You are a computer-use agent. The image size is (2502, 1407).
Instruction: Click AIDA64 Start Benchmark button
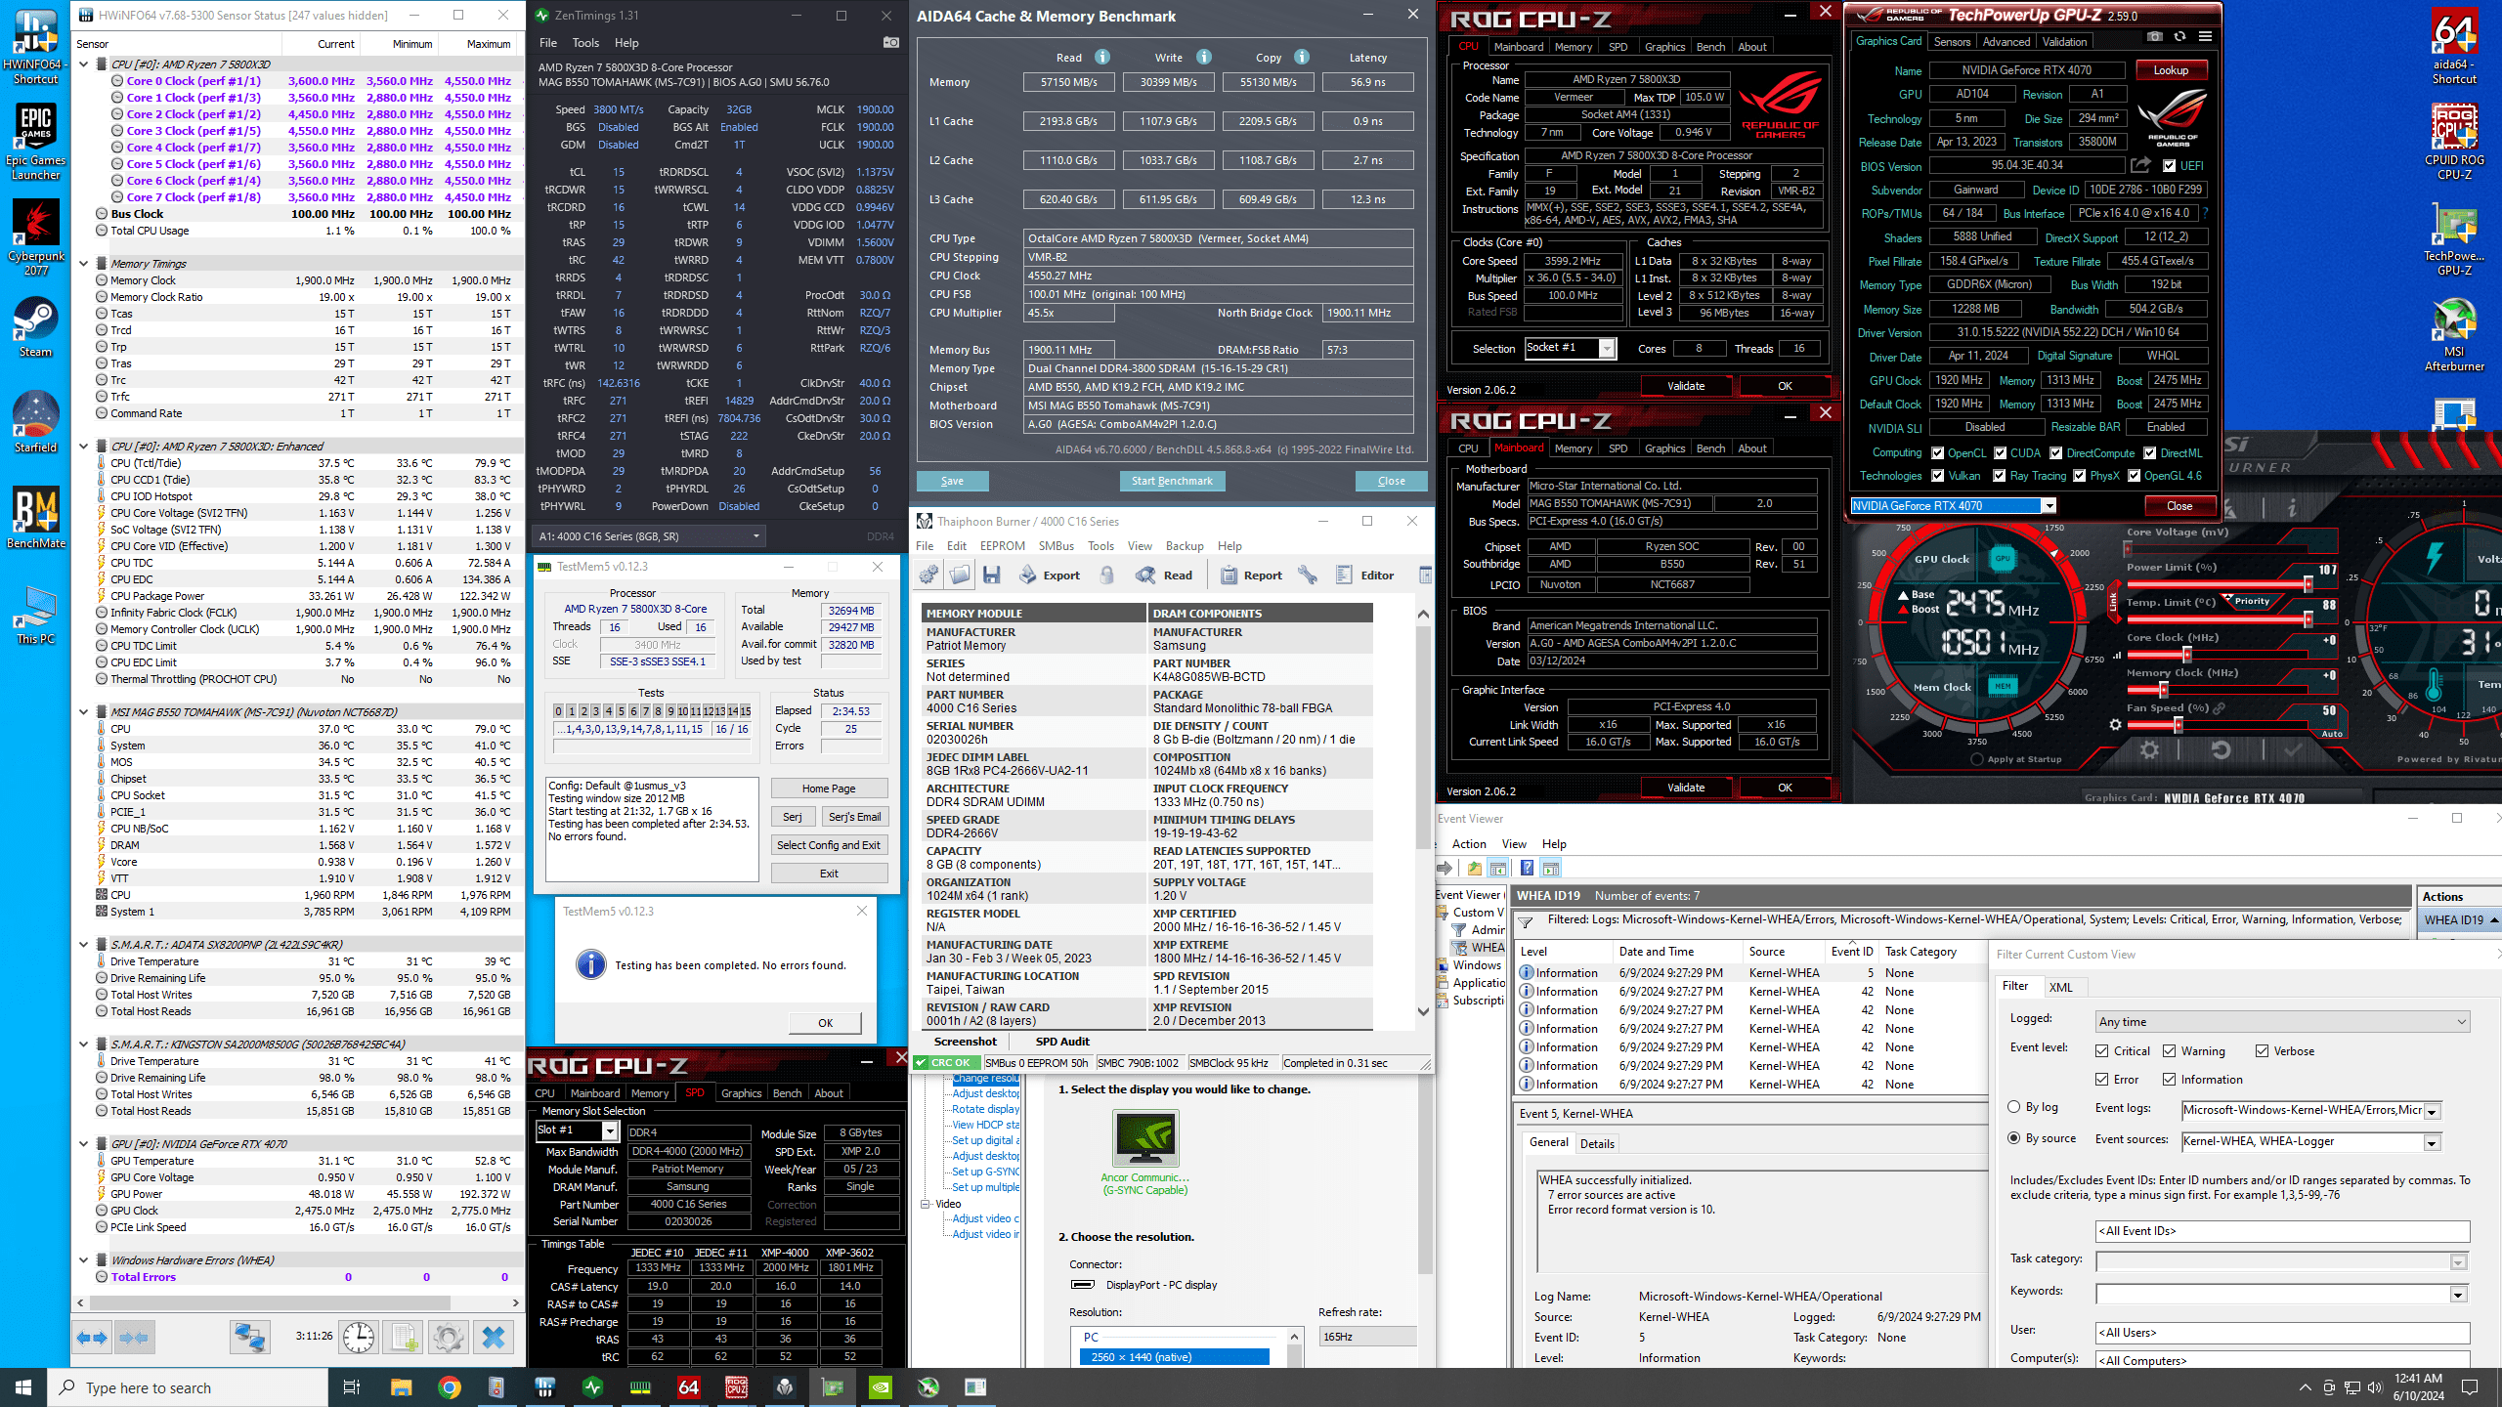click(x=1171, y=481)
